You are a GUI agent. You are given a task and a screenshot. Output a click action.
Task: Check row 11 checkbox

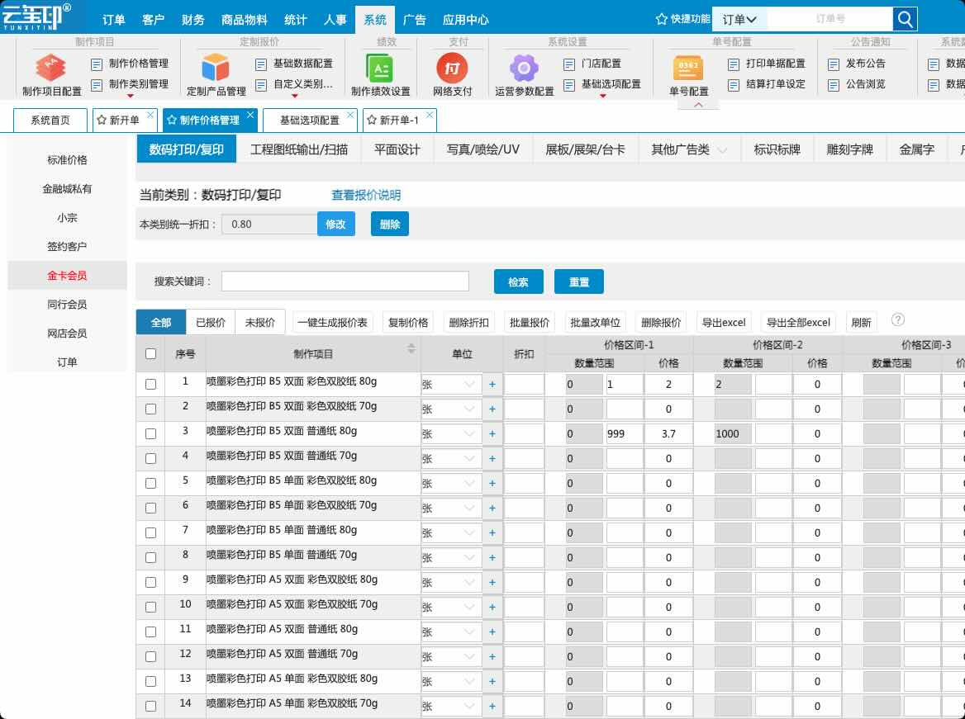pyautogui.click(x=150, y=631)
